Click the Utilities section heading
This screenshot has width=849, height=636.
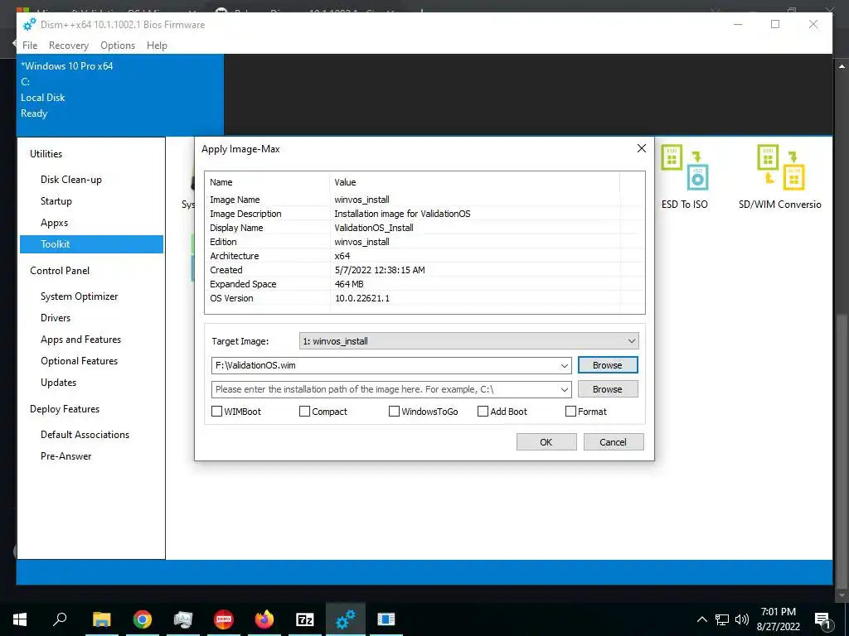(46, 154)
